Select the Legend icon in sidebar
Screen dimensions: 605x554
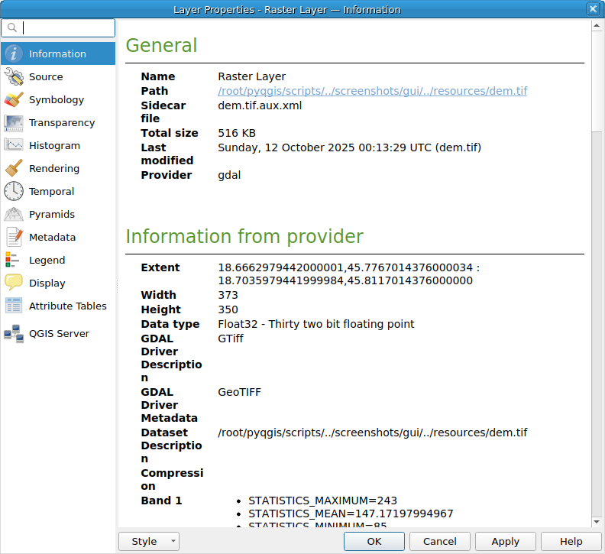(14, 260)
